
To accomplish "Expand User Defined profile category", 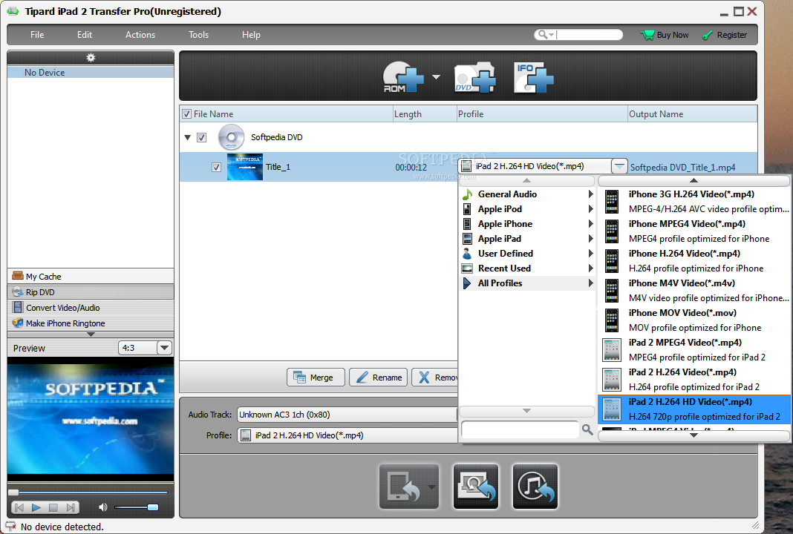I will coord(527,254).
